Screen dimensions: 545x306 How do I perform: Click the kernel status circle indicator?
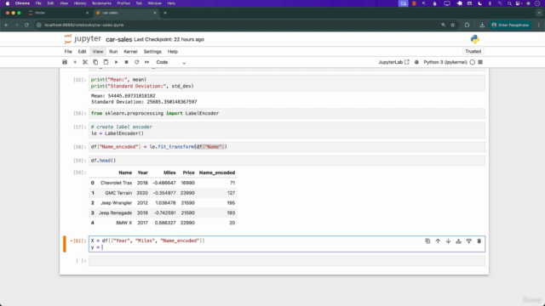pyautogui.click(x=472, y=62)
